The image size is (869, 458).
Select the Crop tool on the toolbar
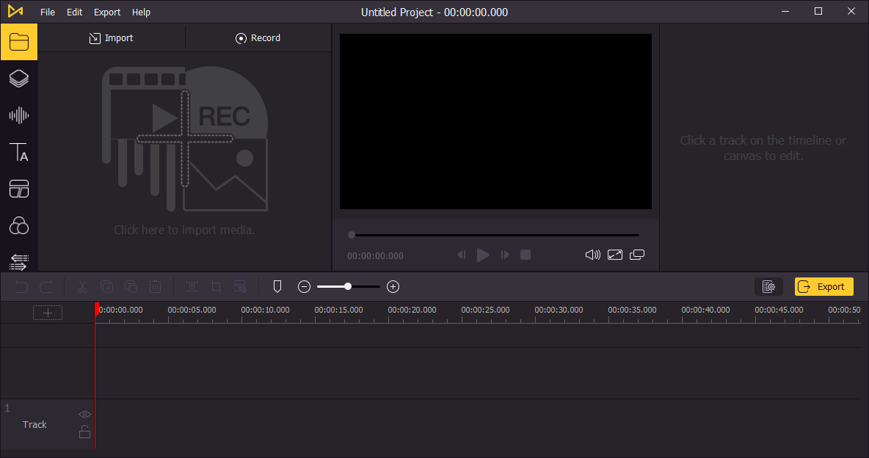tap(215, 286)
